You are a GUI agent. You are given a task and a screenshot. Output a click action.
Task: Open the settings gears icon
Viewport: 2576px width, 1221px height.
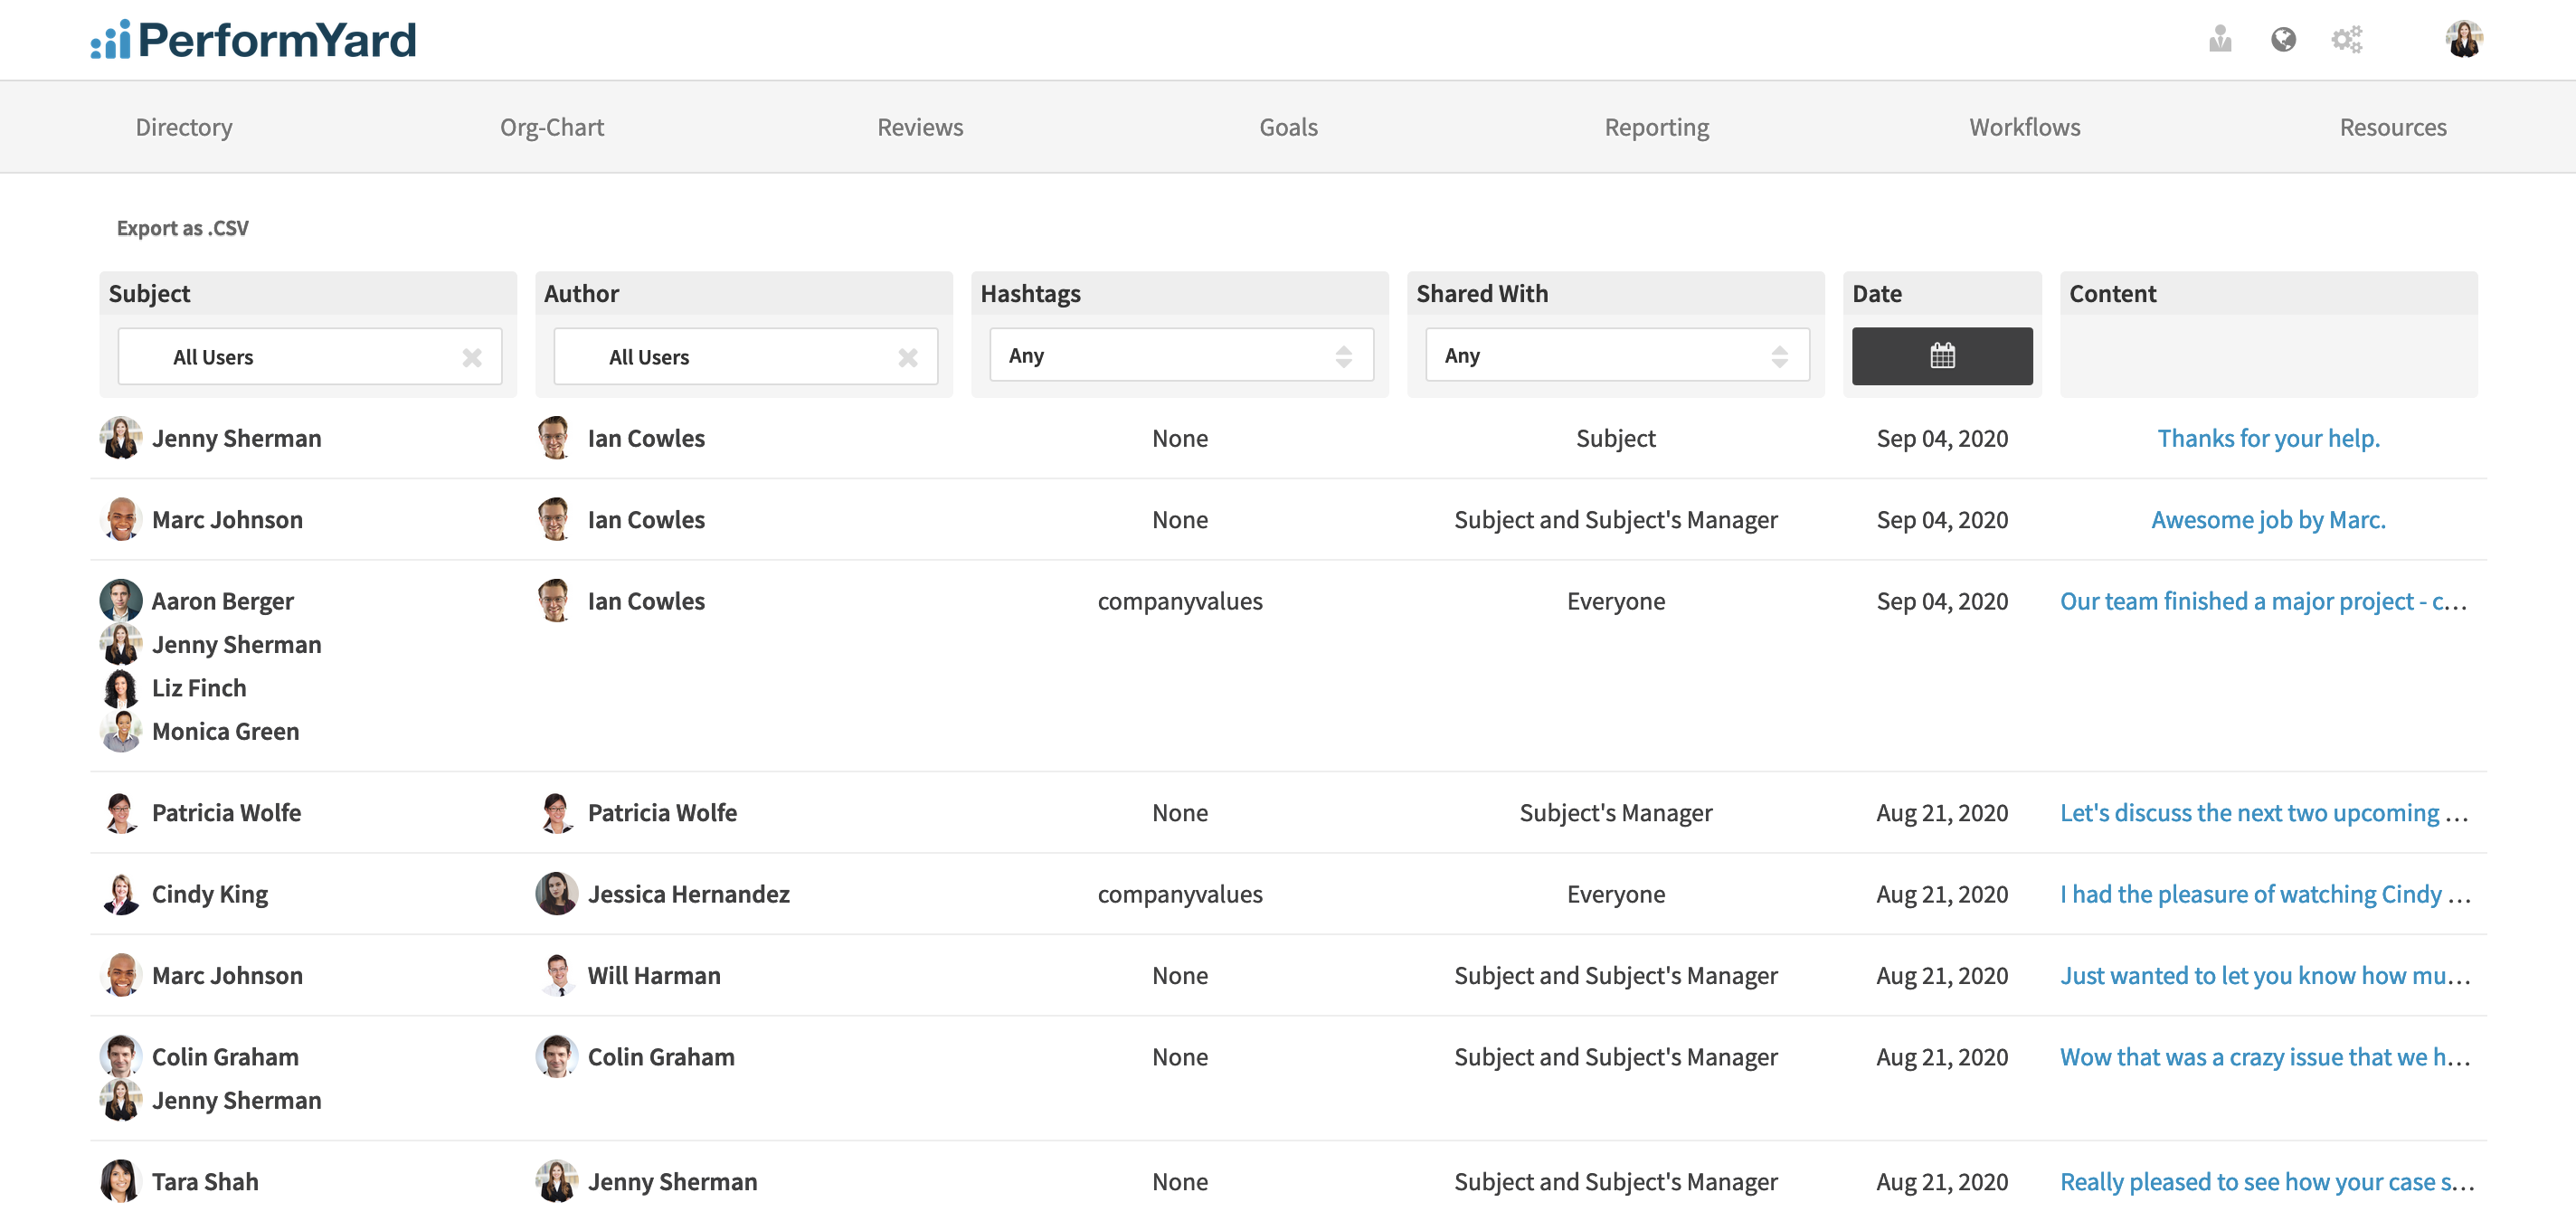tap(2347, 39)
